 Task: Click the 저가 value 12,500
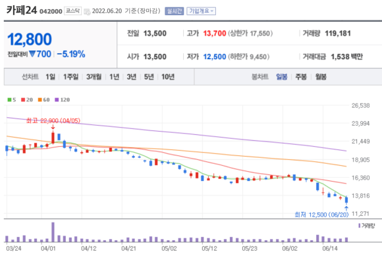[x=215, y=57]
